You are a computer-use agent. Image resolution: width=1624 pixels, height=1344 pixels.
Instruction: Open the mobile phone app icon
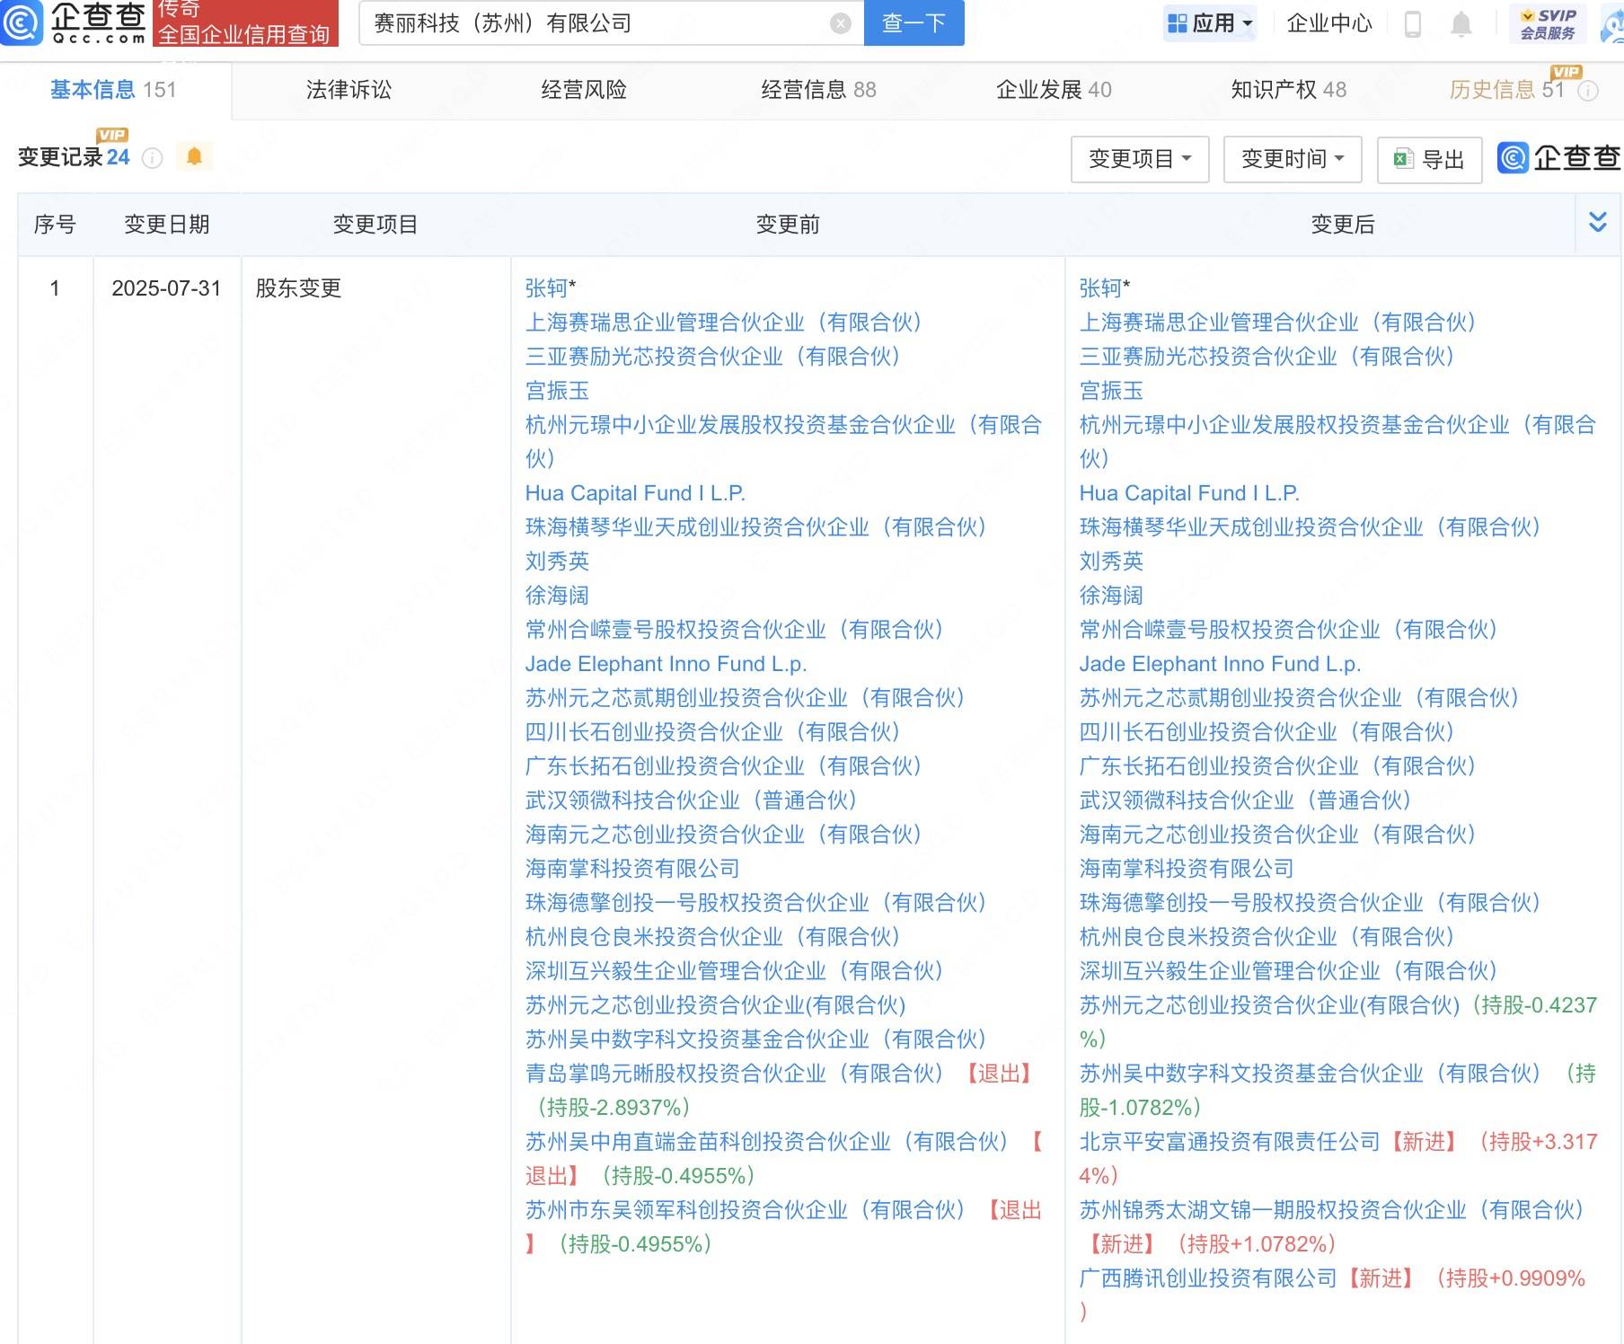click(1413, 23)
